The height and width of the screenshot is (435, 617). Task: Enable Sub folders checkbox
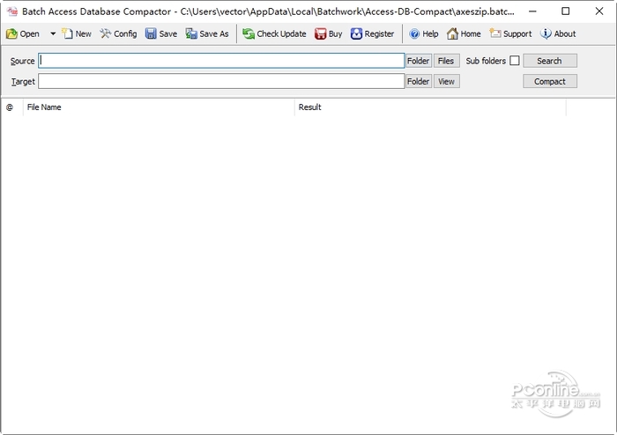(514, 61)
